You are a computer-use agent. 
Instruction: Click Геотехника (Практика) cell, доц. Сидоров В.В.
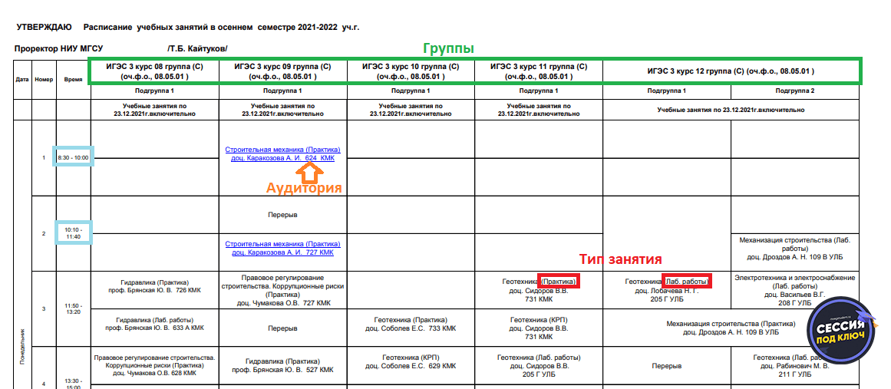pos(538,289)
